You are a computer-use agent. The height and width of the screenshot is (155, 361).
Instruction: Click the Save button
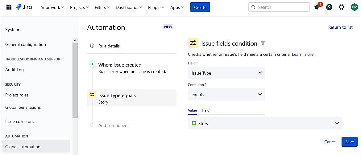(x=349, y=142)
